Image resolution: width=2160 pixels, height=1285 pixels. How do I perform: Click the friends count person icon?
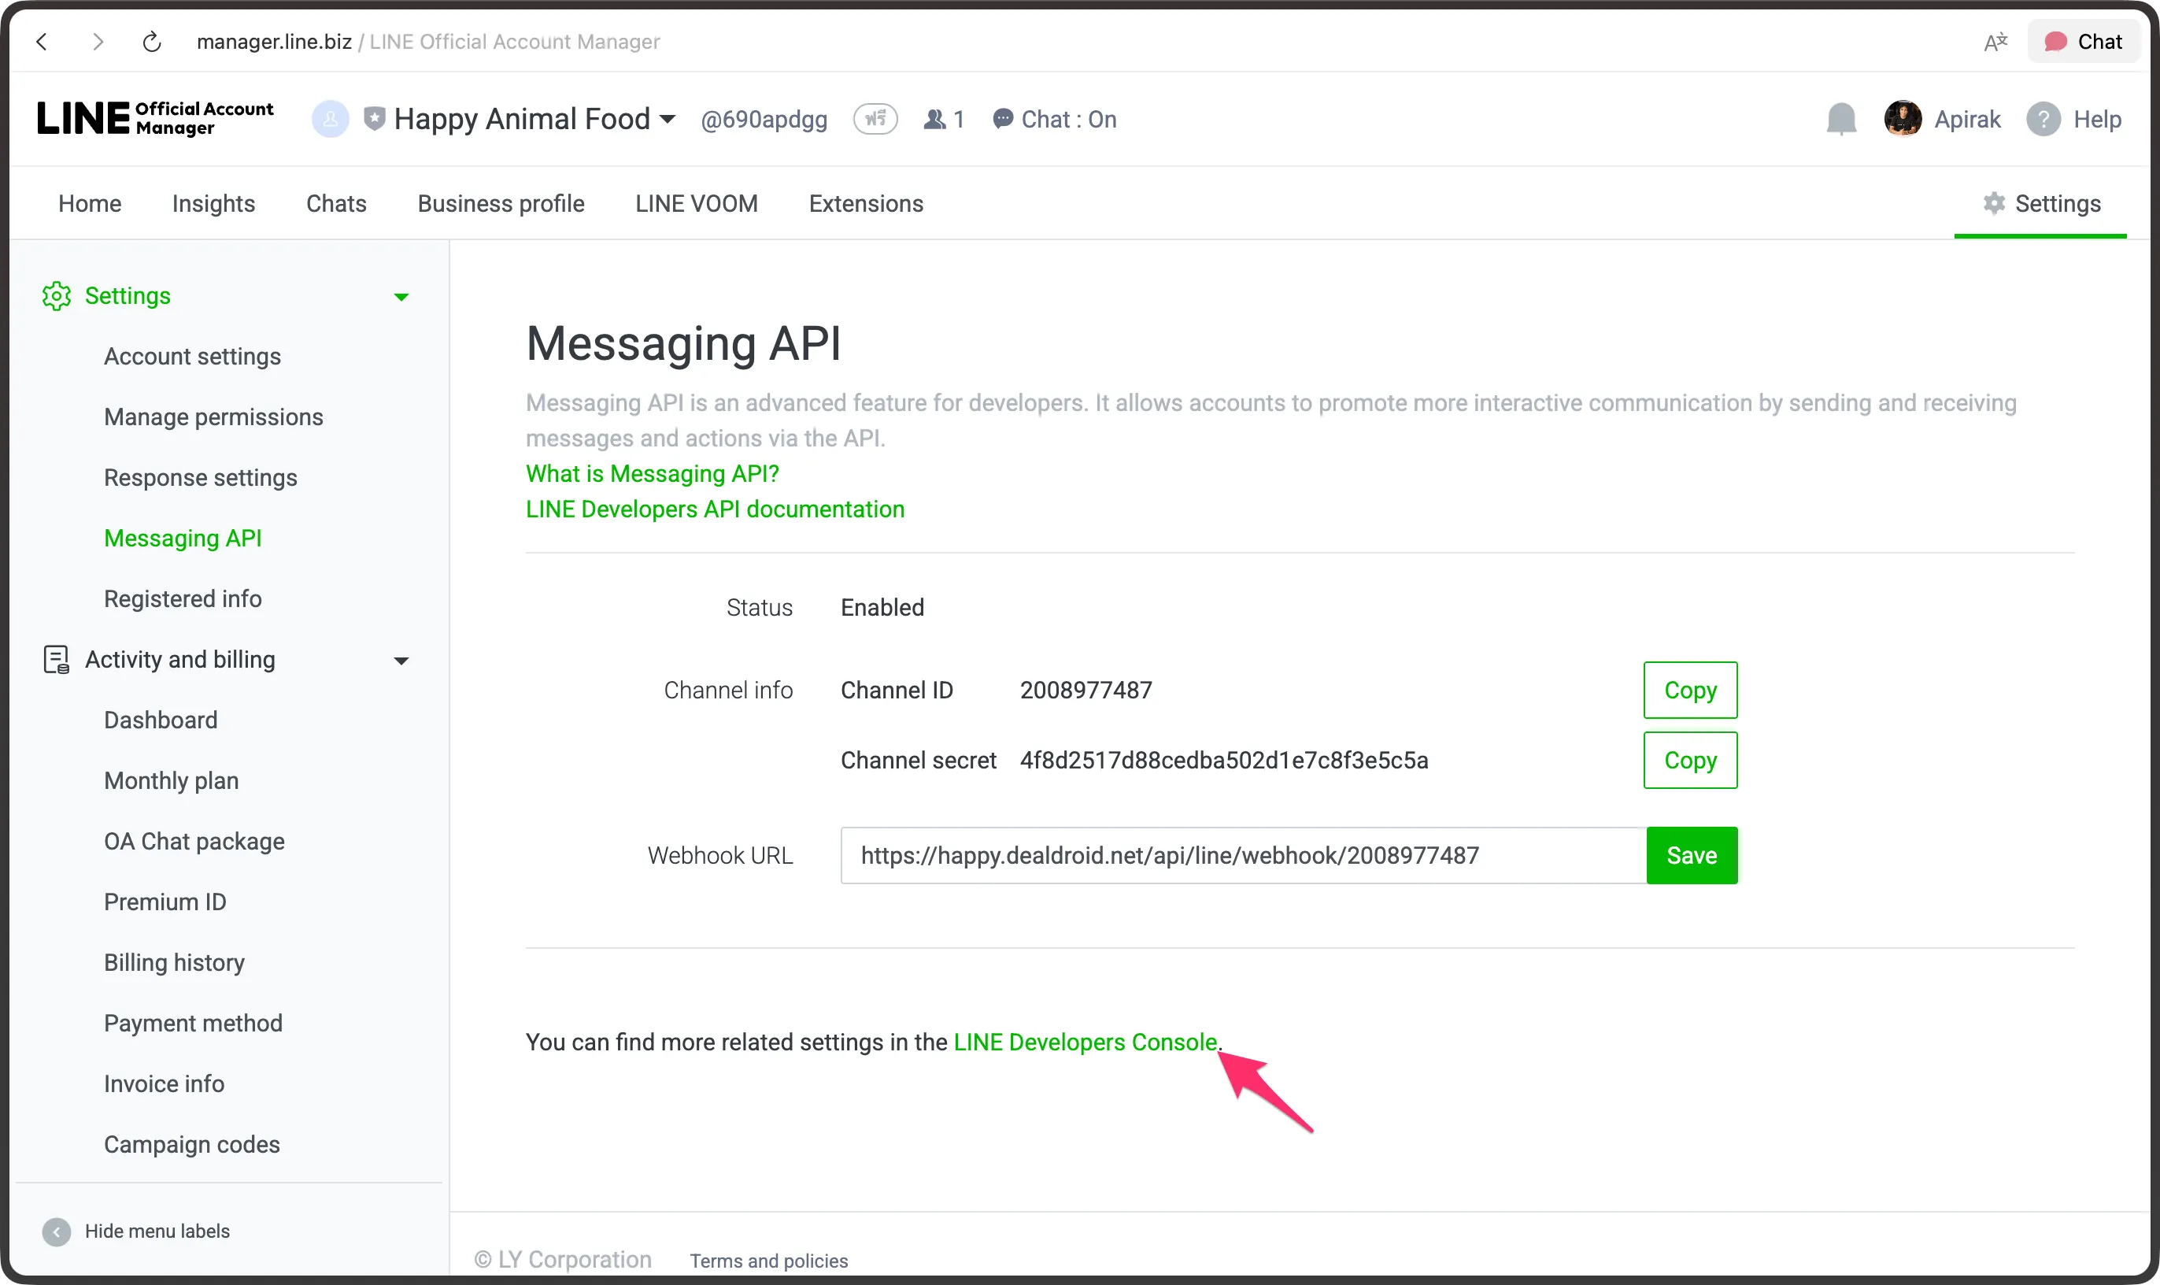coord(935,119)
